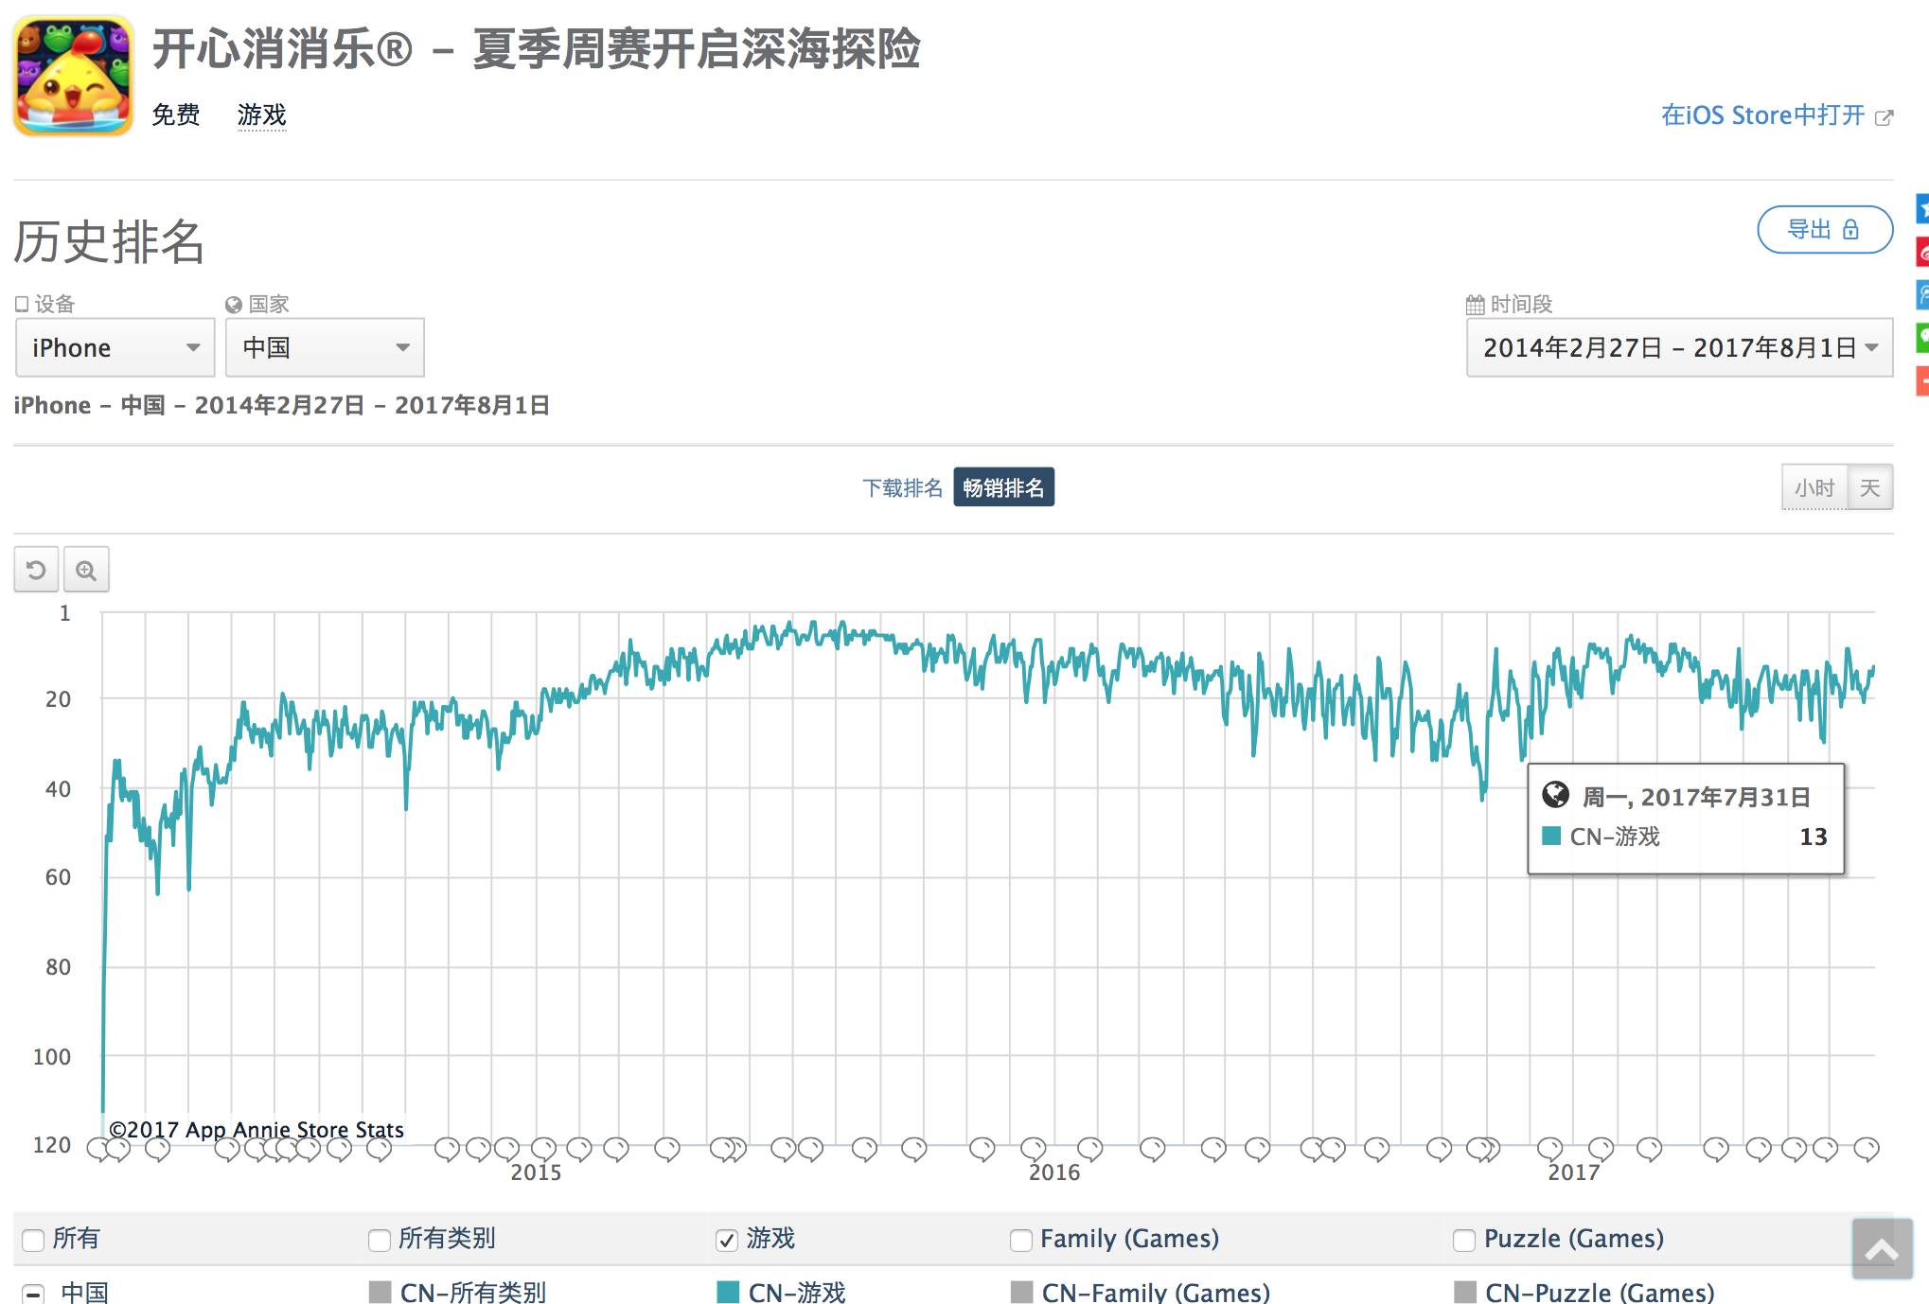Viewport: 1929px width, 1304px height.
Task: Open 在iOS Store中打开 link
Action: click(1762, 115)
